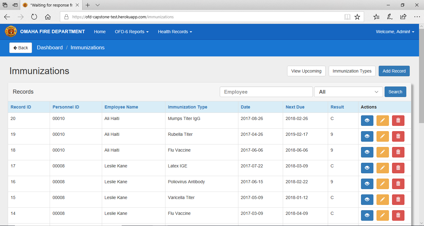The height and width of the screenshot is (226, 424).
Task: View Varicella Titer record 15
Action: coord(367,200)
